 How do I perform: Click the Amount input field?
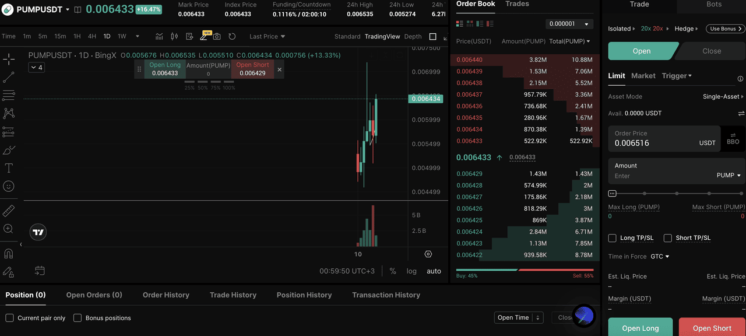(x=677, y=171)
